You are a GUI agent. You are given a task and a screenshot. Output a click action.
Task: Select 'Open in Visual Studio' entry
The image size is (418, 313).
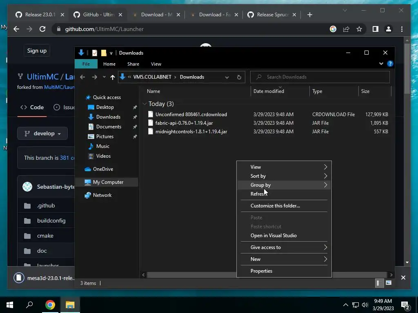284,236
